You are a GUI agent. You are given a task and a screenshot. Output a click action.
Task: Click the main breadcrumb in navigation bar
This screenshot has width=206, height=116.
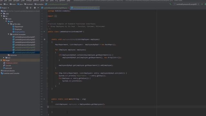point(13,4)
